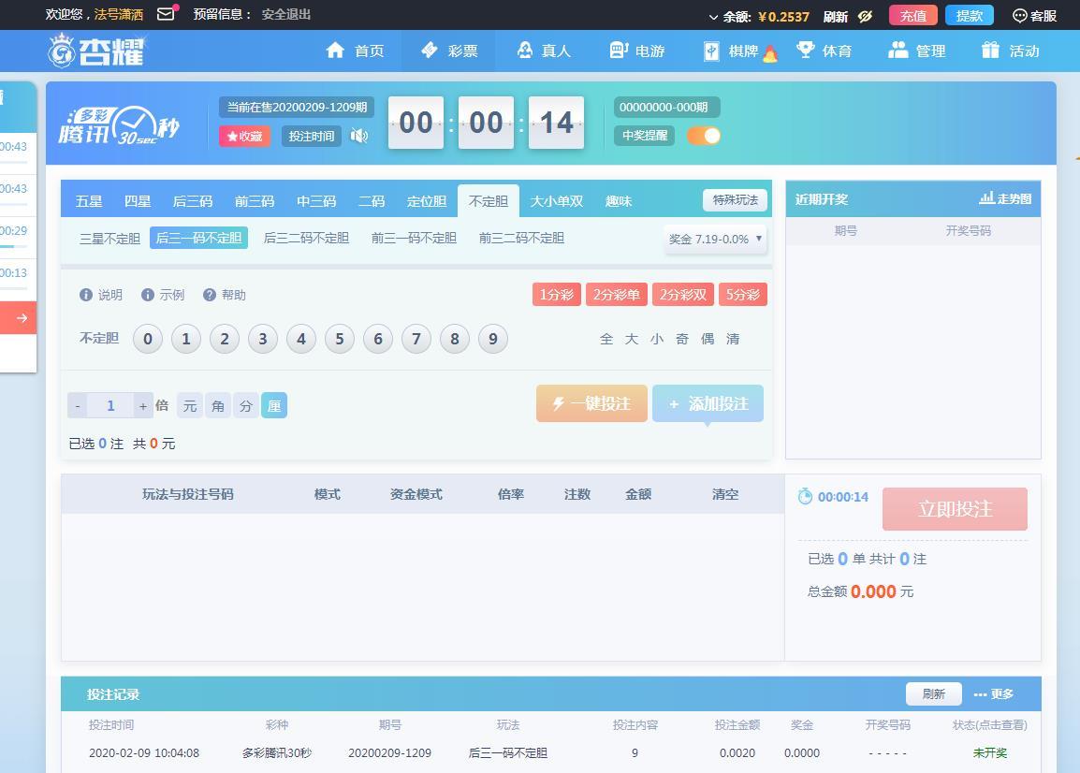Click the 一键投注 quick bet button
This screenshot has width=1080, height=773.
(591, 403)
